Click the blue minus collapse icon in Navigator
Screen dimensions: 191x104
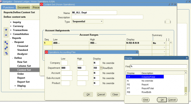click(6, 35)
